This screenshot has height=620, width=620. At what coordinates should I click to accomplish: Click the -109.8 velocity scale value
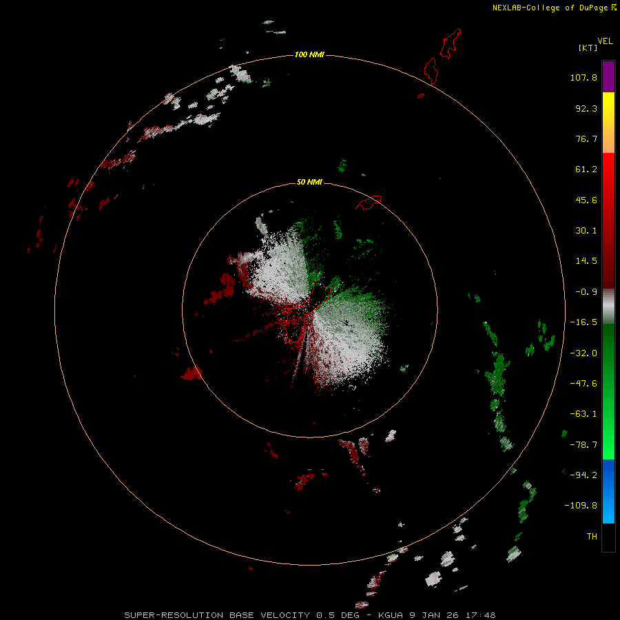click(581, 506)
